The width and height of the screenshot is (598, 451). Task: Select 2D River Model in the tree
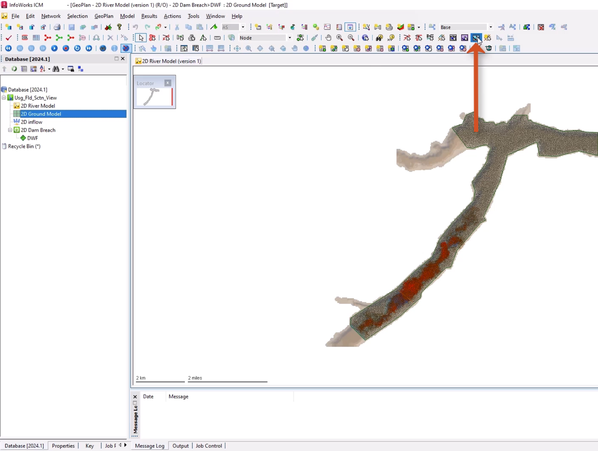pyautogui.click(x=38, y=106)
